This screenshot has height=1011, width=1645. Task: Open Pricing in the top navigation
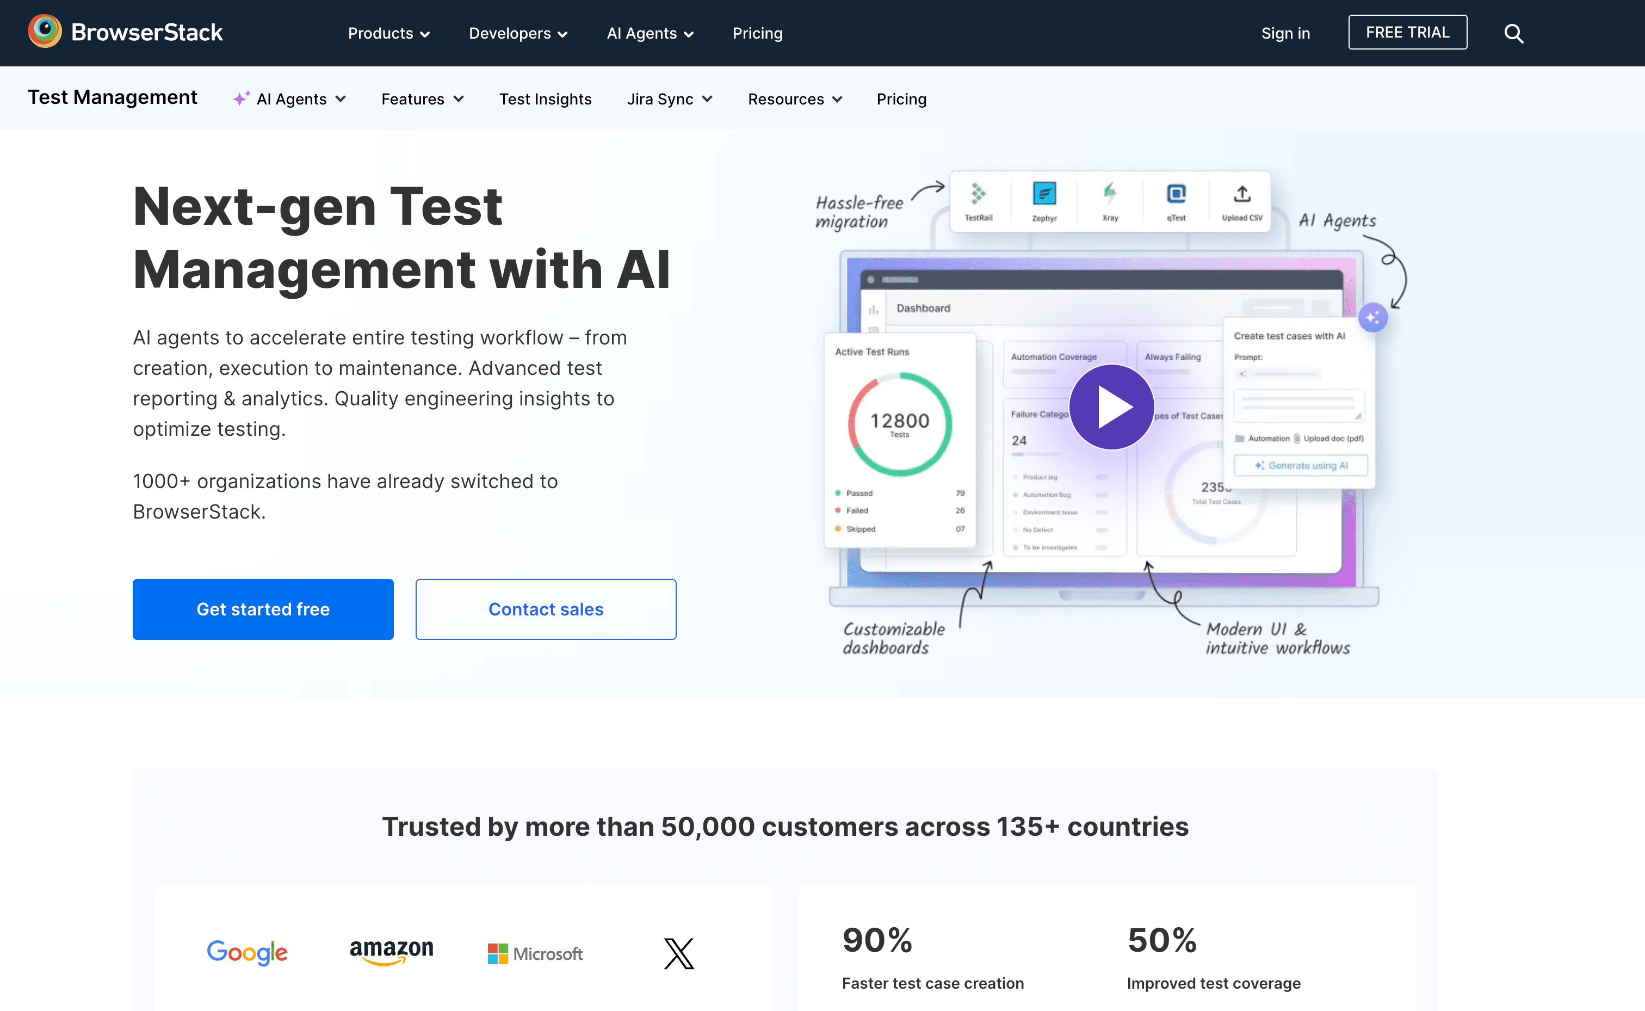[757, 33]
